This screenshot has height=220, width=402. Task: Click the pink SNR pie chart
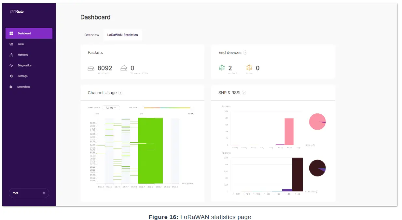click(x=317, y=122)
